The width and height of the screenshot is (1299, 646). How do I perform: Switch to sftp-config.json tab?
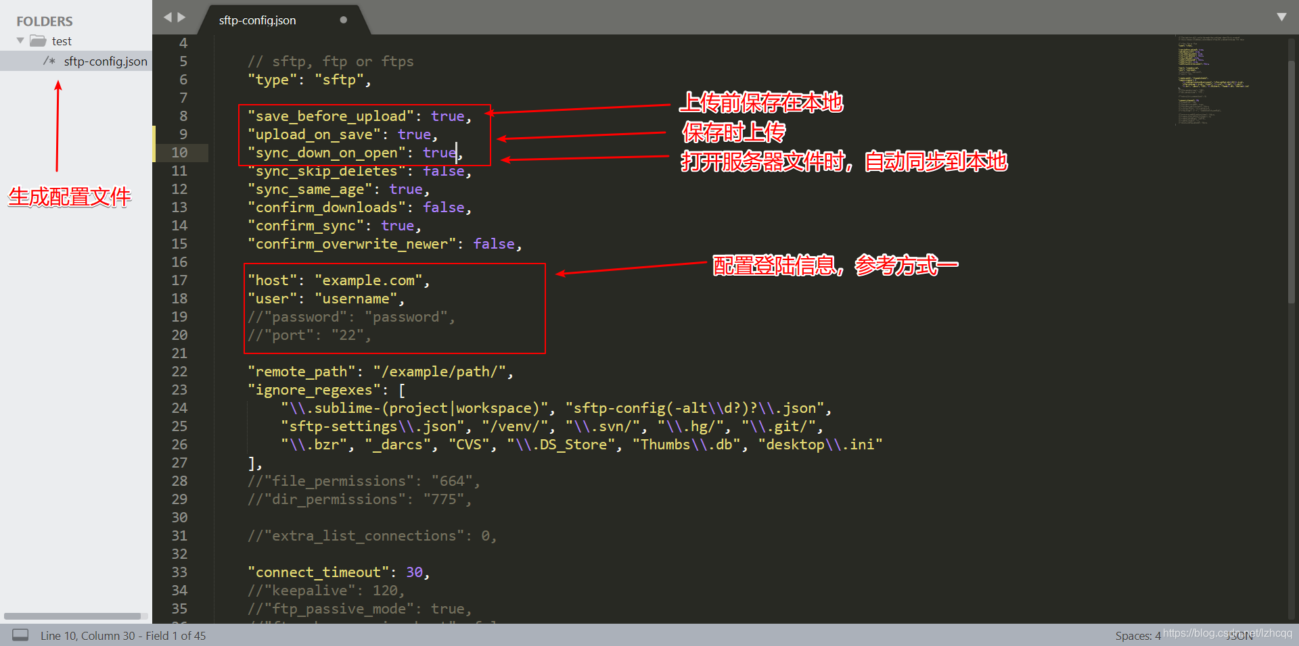click(257, 20)
